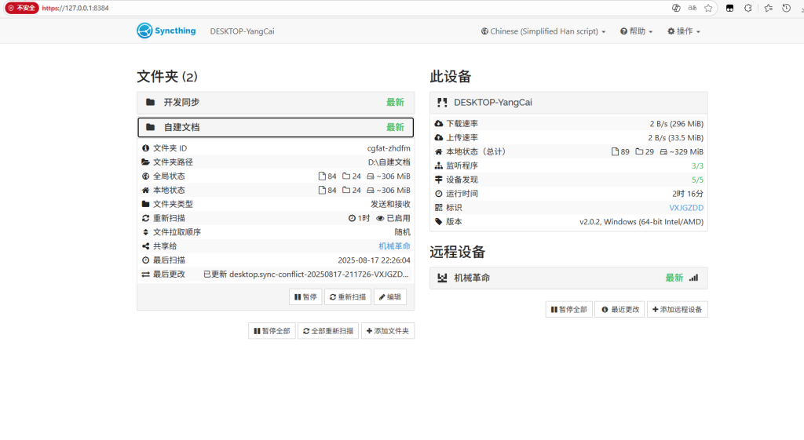Click the exchange icon next to 最后更改
Screen dimensions: 804x440
pyautogui.click(x=145, y=274)
